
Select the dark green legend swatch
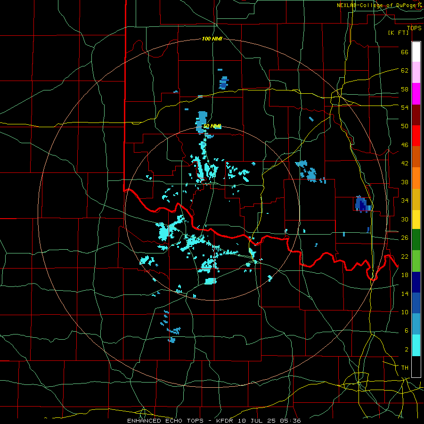click(x=416, y=240)
